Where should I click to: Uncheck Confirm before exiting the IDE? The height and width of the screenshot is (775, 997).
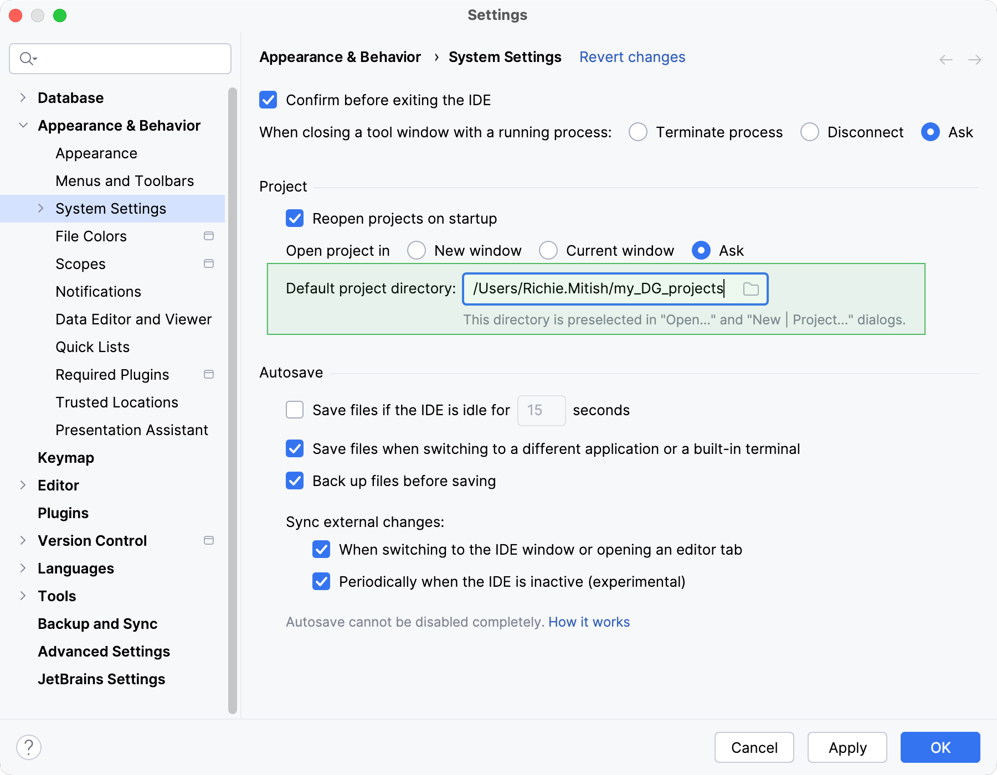(x=268, y=100)
